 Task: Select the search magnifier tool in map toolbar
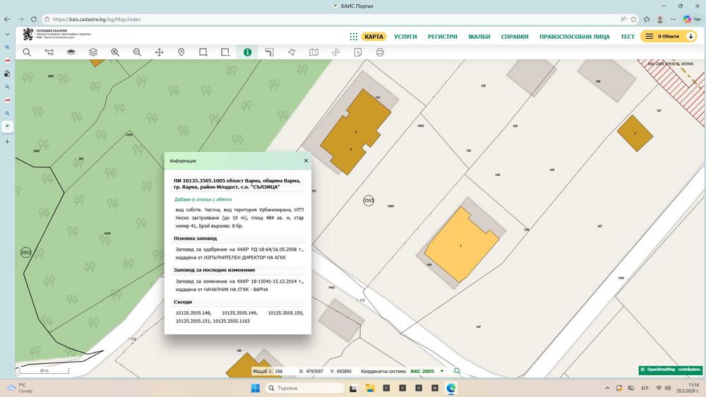(x=27, y=52)
